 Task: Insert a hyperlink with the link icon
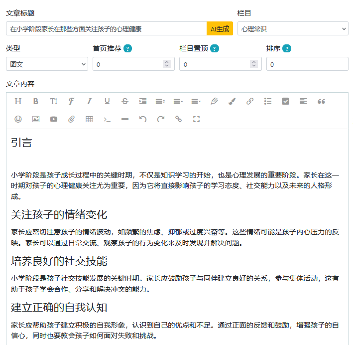coord(250,101)
